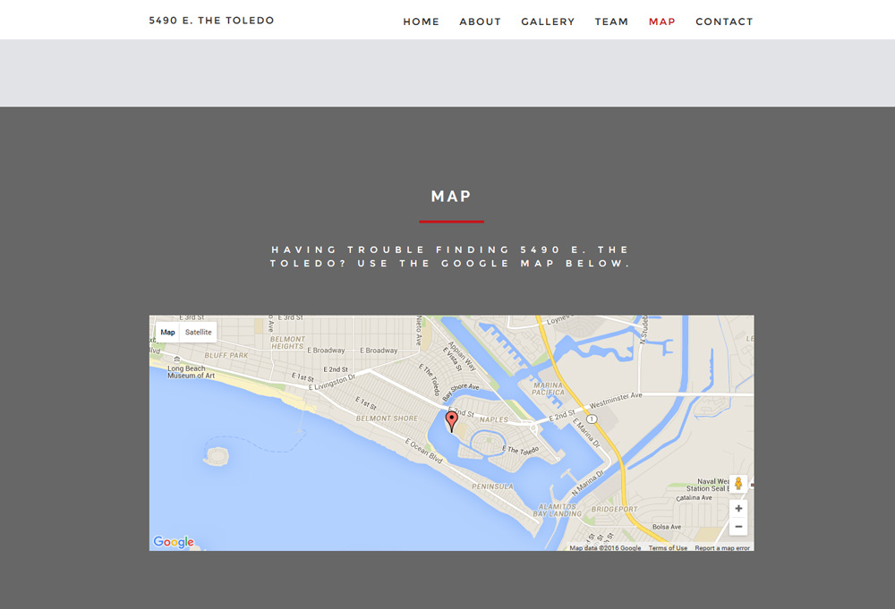Click the BRIDGEPORT map label

tap(614, 509)
